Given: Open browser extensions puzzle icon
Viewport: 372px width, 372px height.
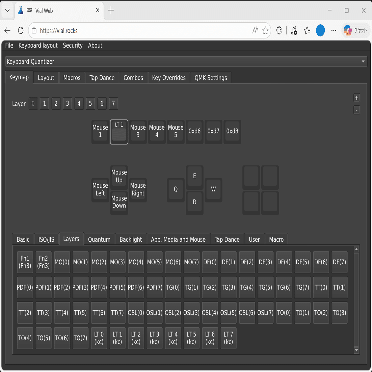Looking at the screenshot, I should (x=279, y=30).
